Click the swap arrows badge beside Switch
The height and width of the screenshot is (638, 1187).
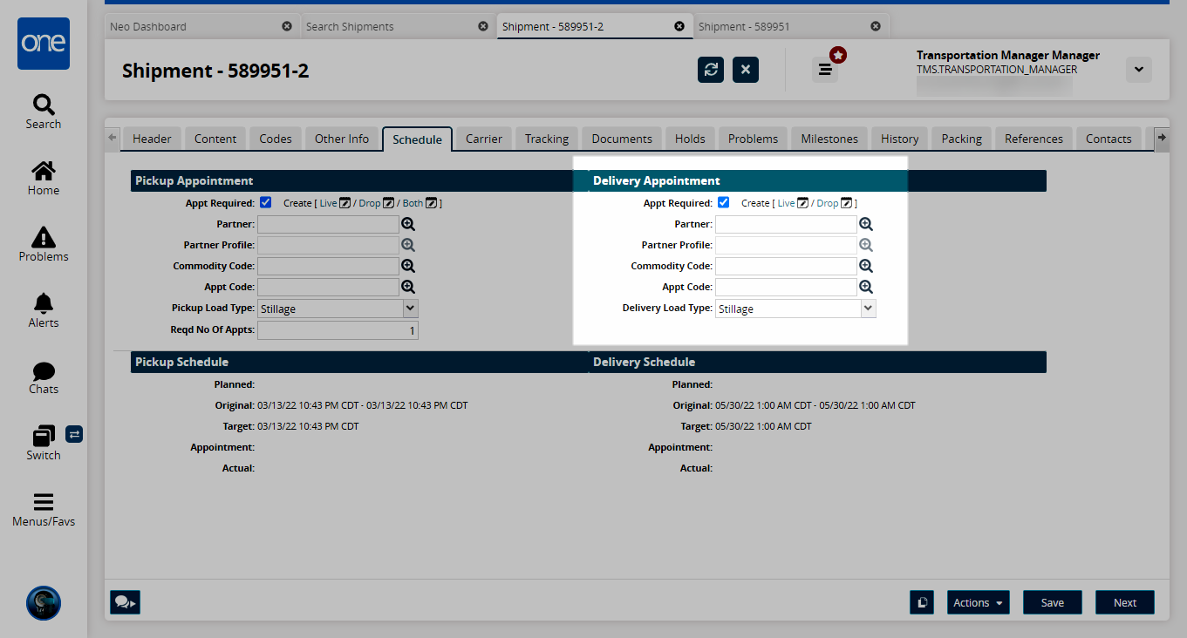[x=74, y=434]
